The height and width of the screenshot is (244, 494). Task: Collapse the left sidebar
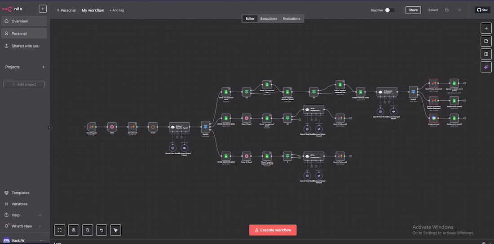click(x=49, y=128)
